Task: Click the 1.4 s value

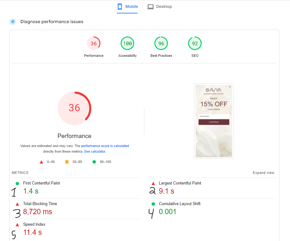Action: (31, 191)
